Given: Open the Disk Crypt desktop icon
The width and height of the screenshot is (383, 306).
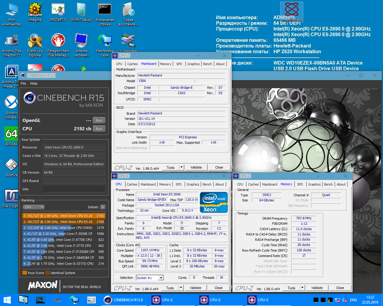Looking at the screenshot, I should click(x=11, y=198).
